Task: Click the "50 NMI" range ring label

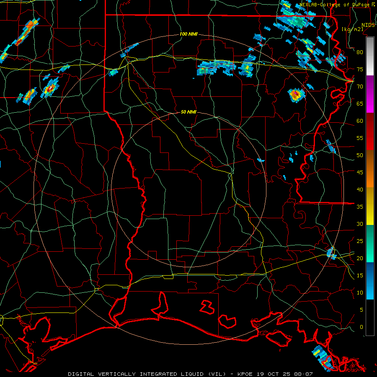Action: tap(188, 112)
